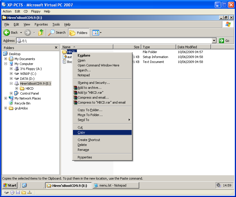Select the 3½ Floppy drive icon
Image resolution: width=236 pixels, height=197 pixels.
pyautogui.click(x=16, y=69)
